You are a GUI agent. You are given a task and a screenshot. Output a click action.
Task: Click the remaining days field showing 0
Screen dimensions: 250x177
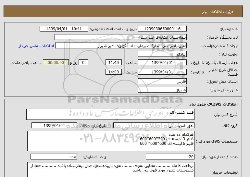pyautogui.click(x=83, y=63)
